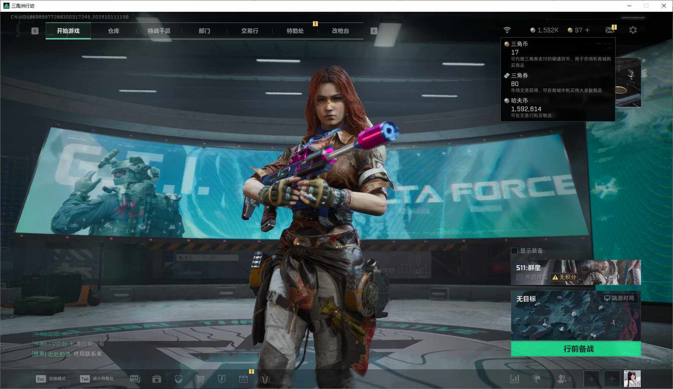Image resolution: width=673 pixels, height=389 pixels.
Task: Open the 交易行 tab
Action: 250,31
